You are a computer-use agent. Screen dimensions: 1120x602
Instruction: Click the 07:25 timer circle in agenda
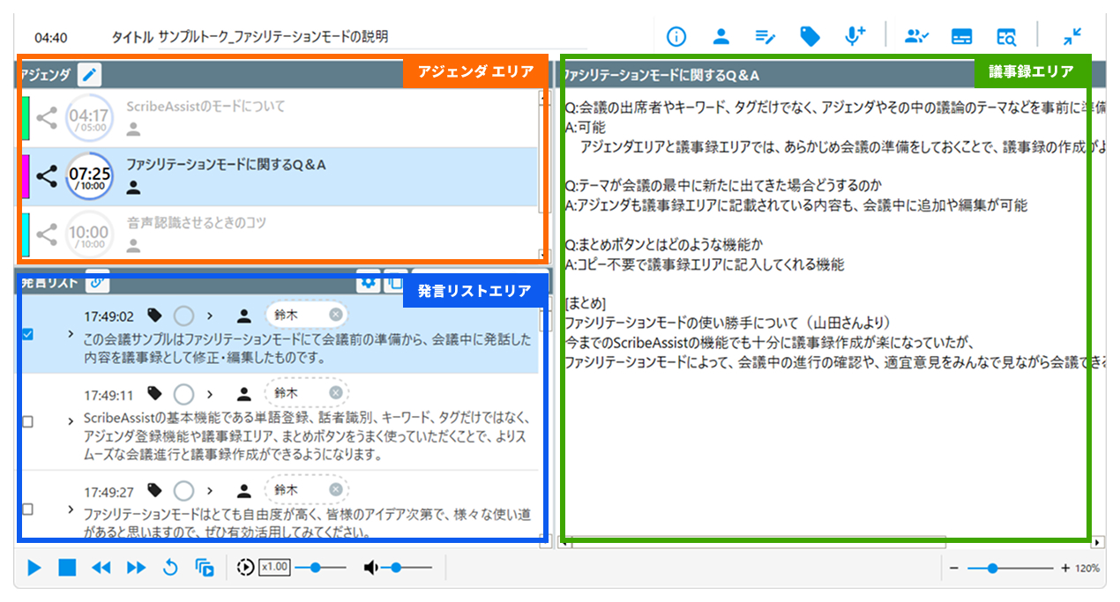tap(89, 175)
